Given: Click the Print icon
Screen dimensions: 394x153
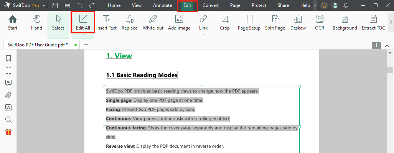Looking at the screenshot, I should coord(68,5).
